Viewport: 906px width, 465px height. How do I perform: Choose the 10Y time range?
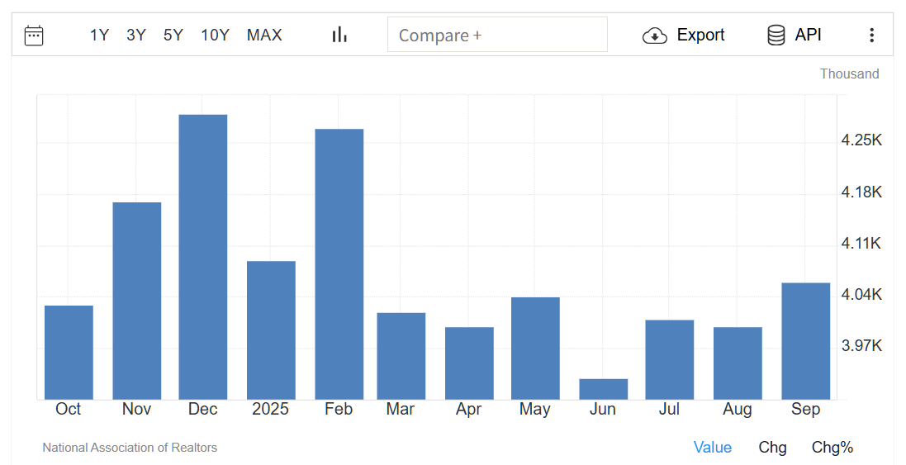[x=215, y=35]
